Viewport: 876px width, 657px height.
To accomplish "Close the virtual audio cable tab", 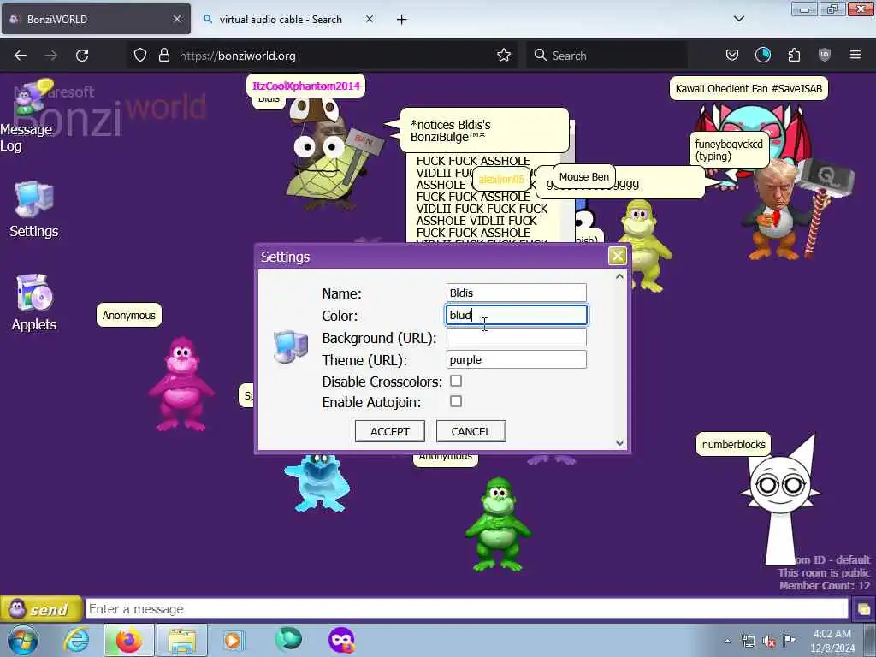I will (x=370, y=19).
